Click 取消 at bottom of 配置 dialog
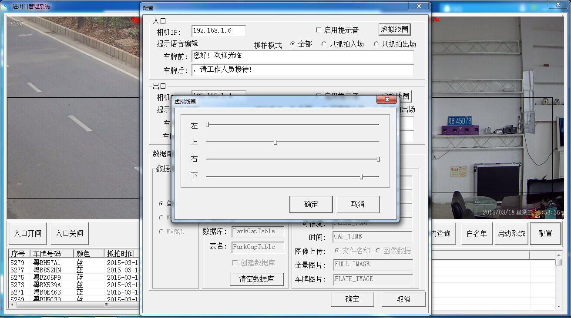The width and height of the screenshot is (571, 318). pos(403,299)
